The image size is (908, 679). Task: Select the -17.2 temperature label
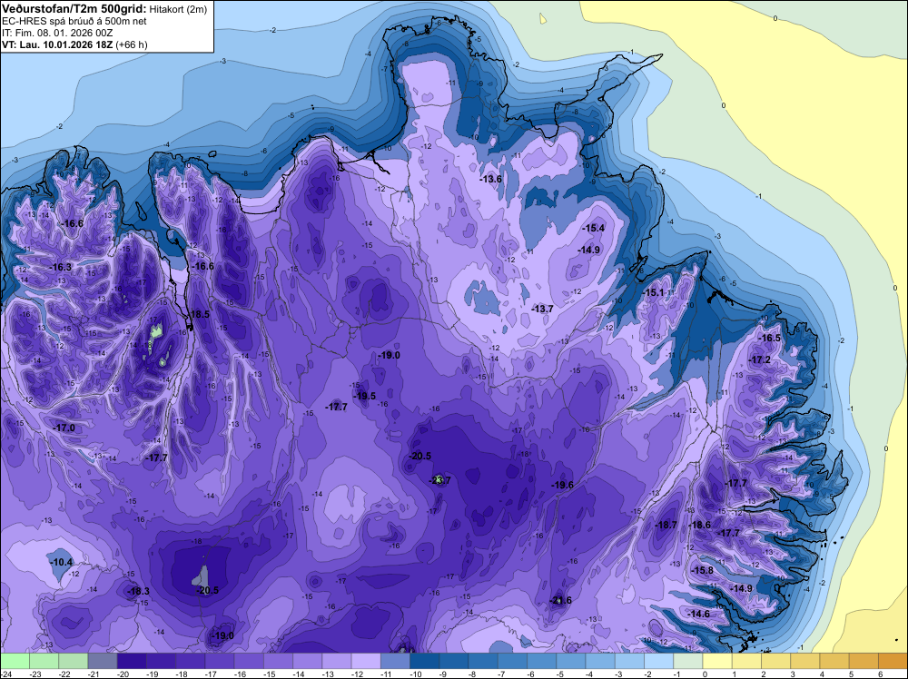(x=759, y=359)
